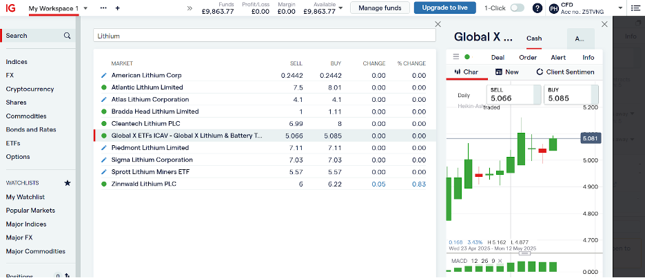This screenshot has height=278, width=645.
Task: Open the Client Sentiment tab
Action: pyautogui.click(x=565, y=72)
